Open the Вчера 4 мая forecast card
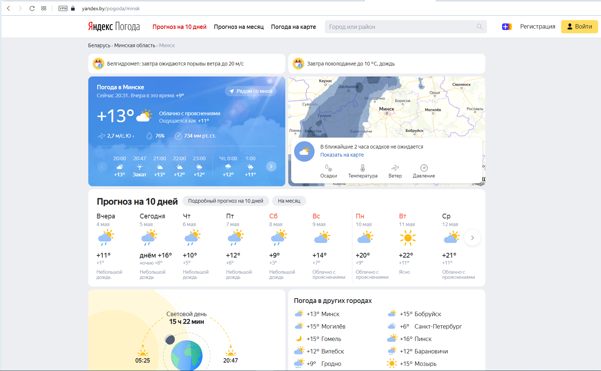The width and height of the screenshot is (601, 371). 110,246
